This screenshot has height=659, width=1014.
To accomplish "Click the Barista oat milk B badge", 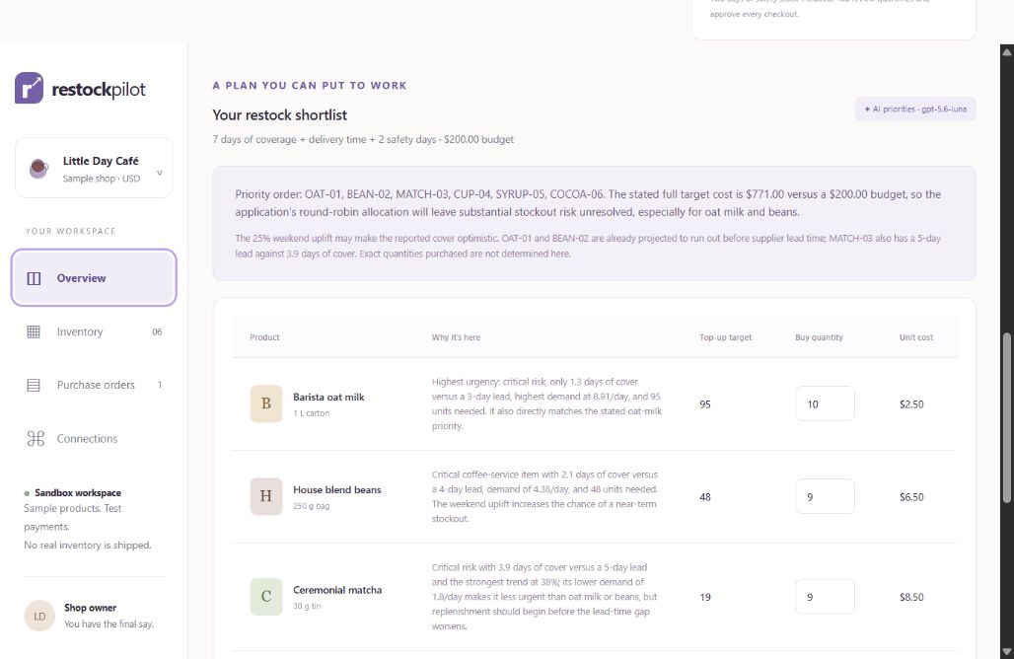I will (266, 403).
